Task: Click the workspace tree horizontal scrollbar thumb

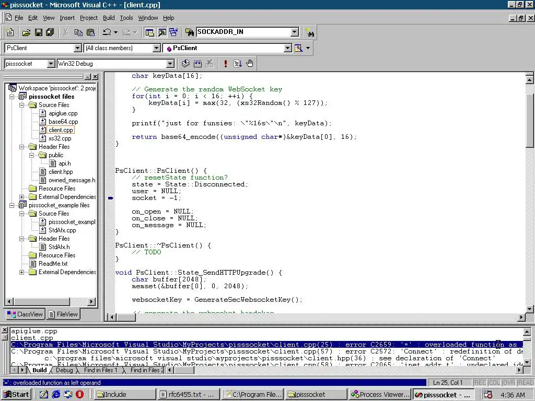Action: (42, 301)
